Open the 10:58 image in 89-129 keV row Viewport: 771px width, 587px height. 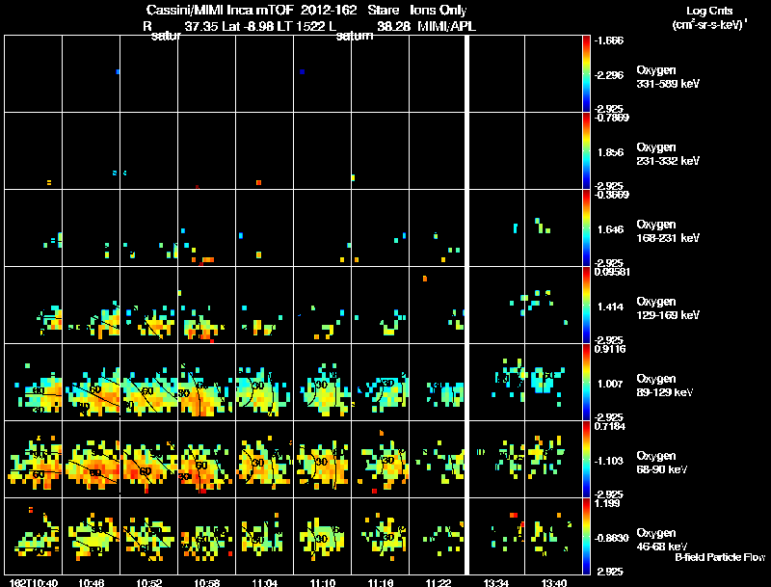coord(207,382)
